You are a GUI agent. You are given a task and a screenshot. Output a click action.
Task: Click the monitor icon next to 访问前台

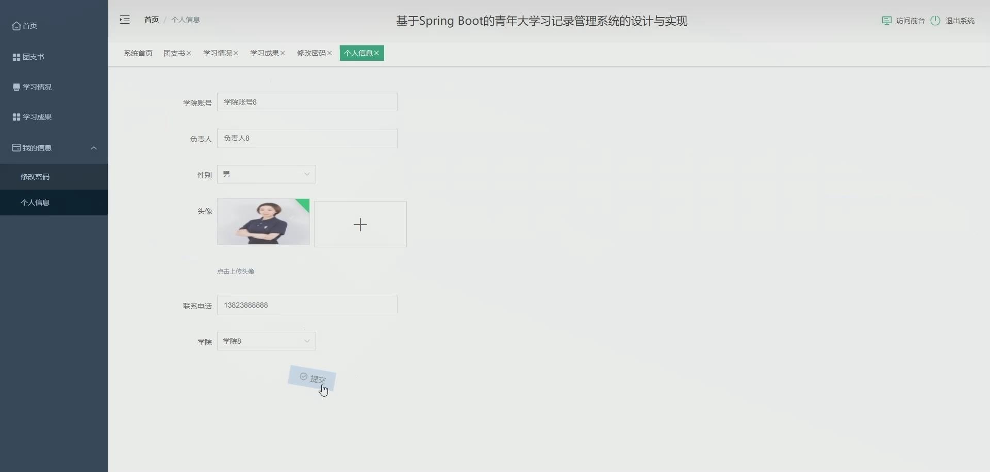tap(887, 21)
